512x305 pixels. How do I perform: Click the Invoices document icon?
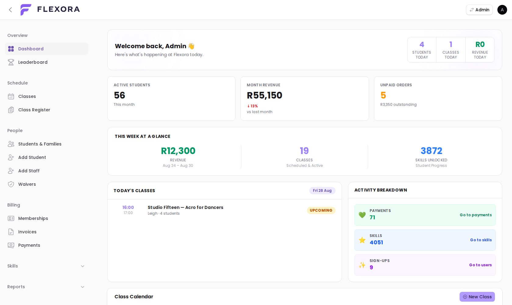point(11,232)
